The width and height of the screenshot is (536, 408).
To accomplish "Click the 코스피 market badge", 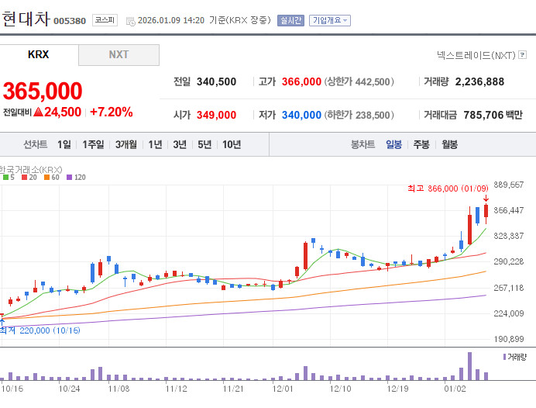I will 105,21.
